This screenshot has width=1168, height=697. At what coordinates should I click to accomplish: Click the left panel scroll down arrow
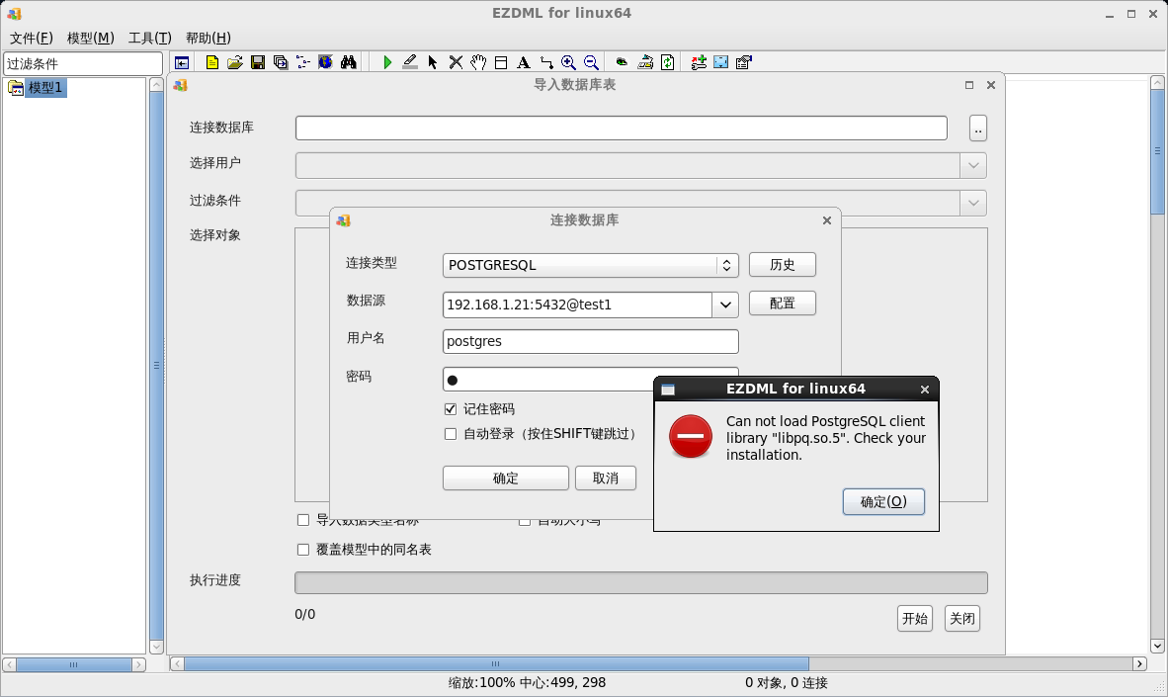coord(156,647)
